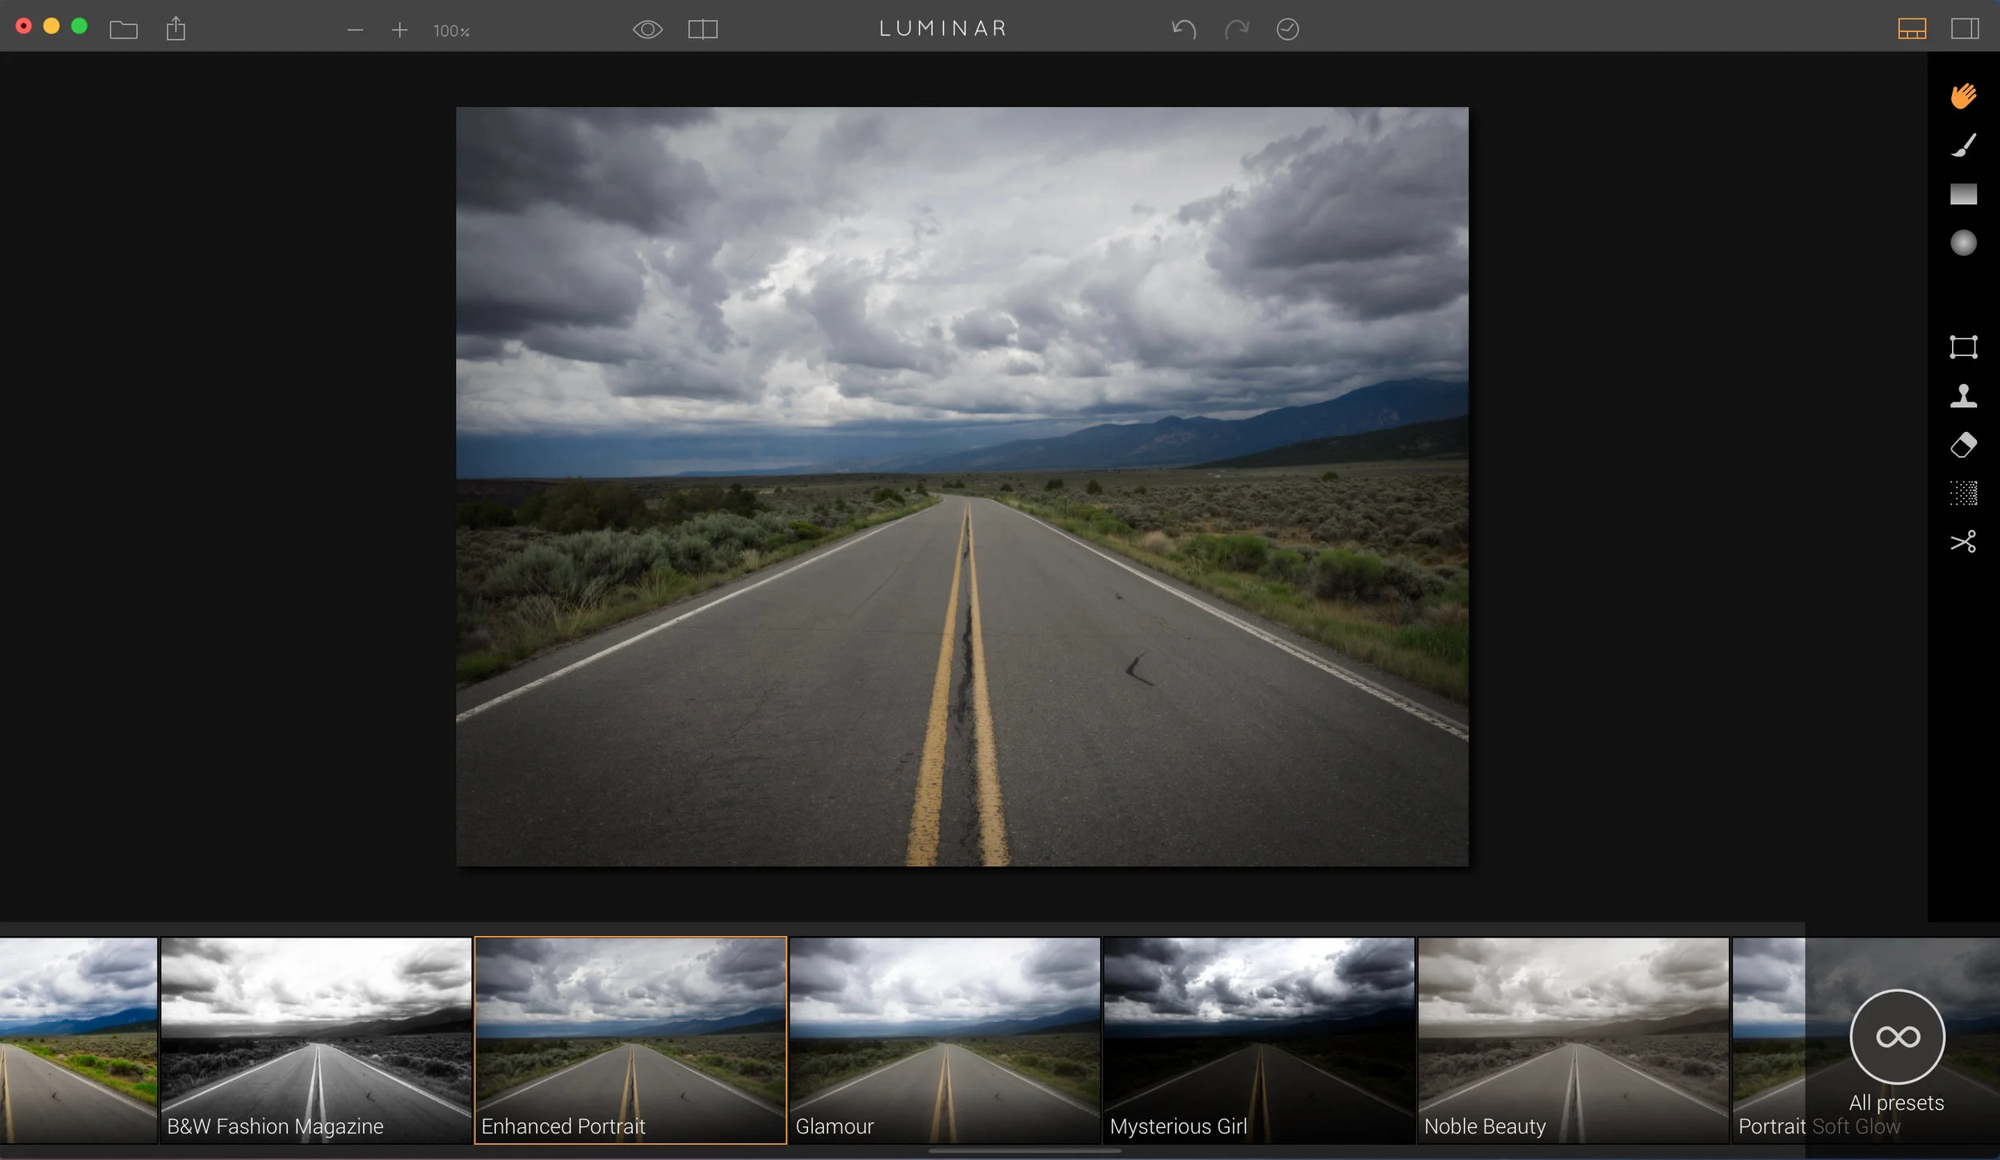The width and height of the screenshot is (2000, 1160).
Task: Toggle the before/after compare view
Action: click(702, 30)
